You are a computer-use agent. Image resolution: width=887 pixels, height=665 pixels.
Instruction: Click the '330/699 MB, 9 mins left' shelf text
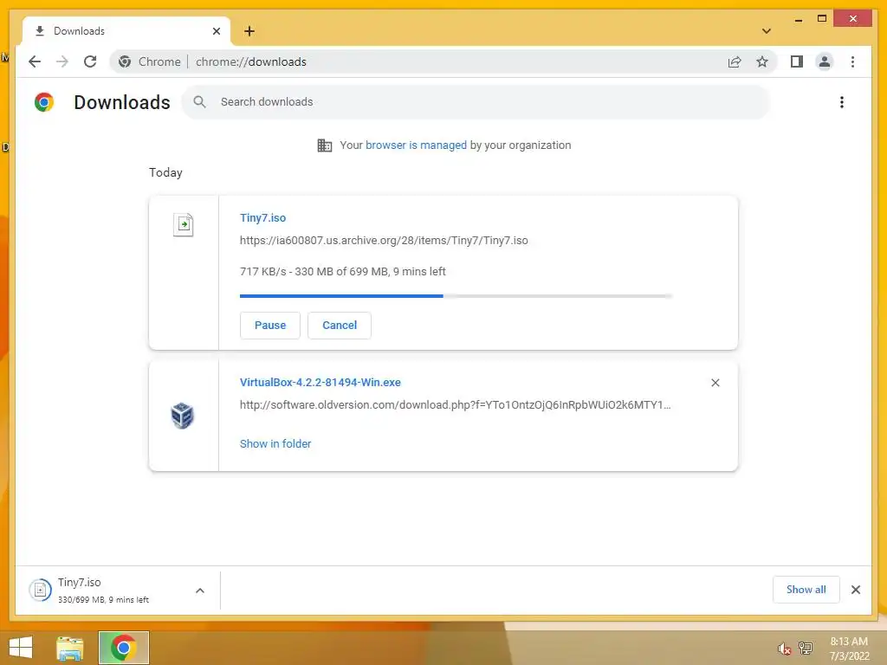[103, 599]
